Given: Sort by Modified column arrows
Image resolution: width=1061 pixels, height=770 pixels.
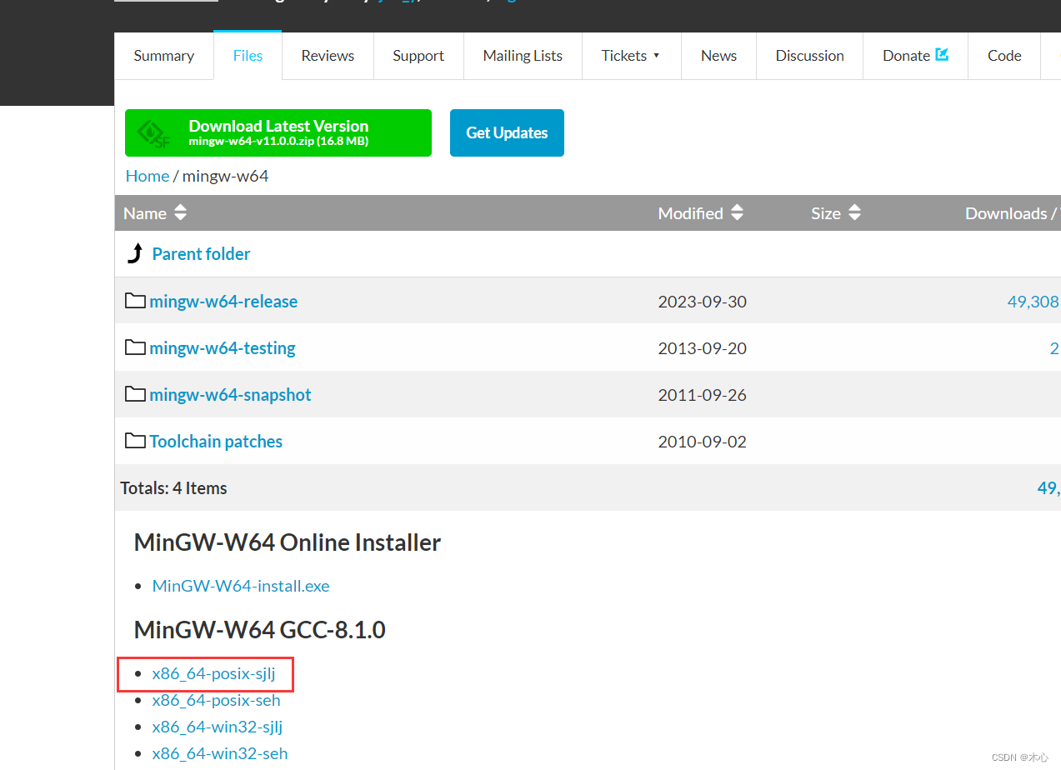Looking at the screenshot, I should tap(737, 213).
